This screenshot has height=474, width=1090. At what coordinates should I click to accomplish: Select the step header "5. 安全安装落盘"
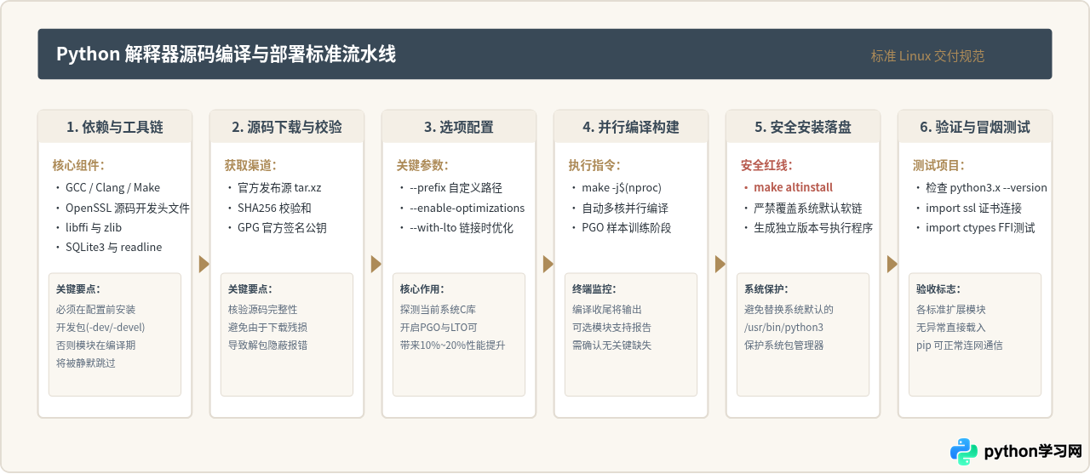pos(803,127)
